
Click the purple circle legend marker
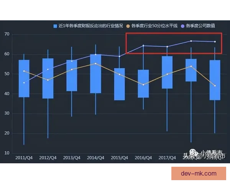click(182, 26)
